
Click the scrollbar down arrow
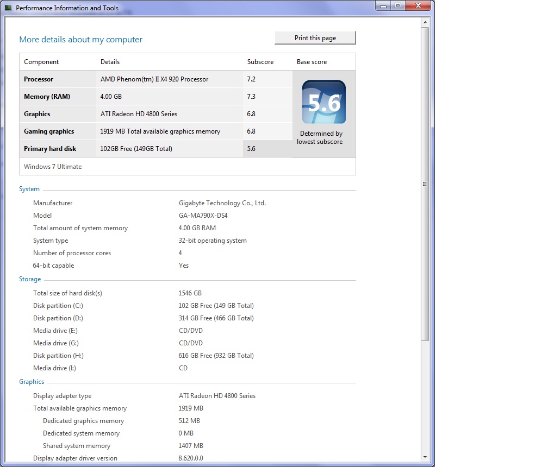[x=425, y=457]
